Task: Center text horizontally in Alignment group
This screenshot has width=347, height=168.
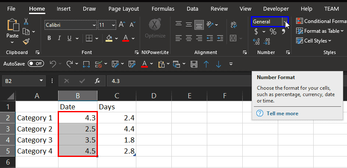Action: [x=189, y=38]
